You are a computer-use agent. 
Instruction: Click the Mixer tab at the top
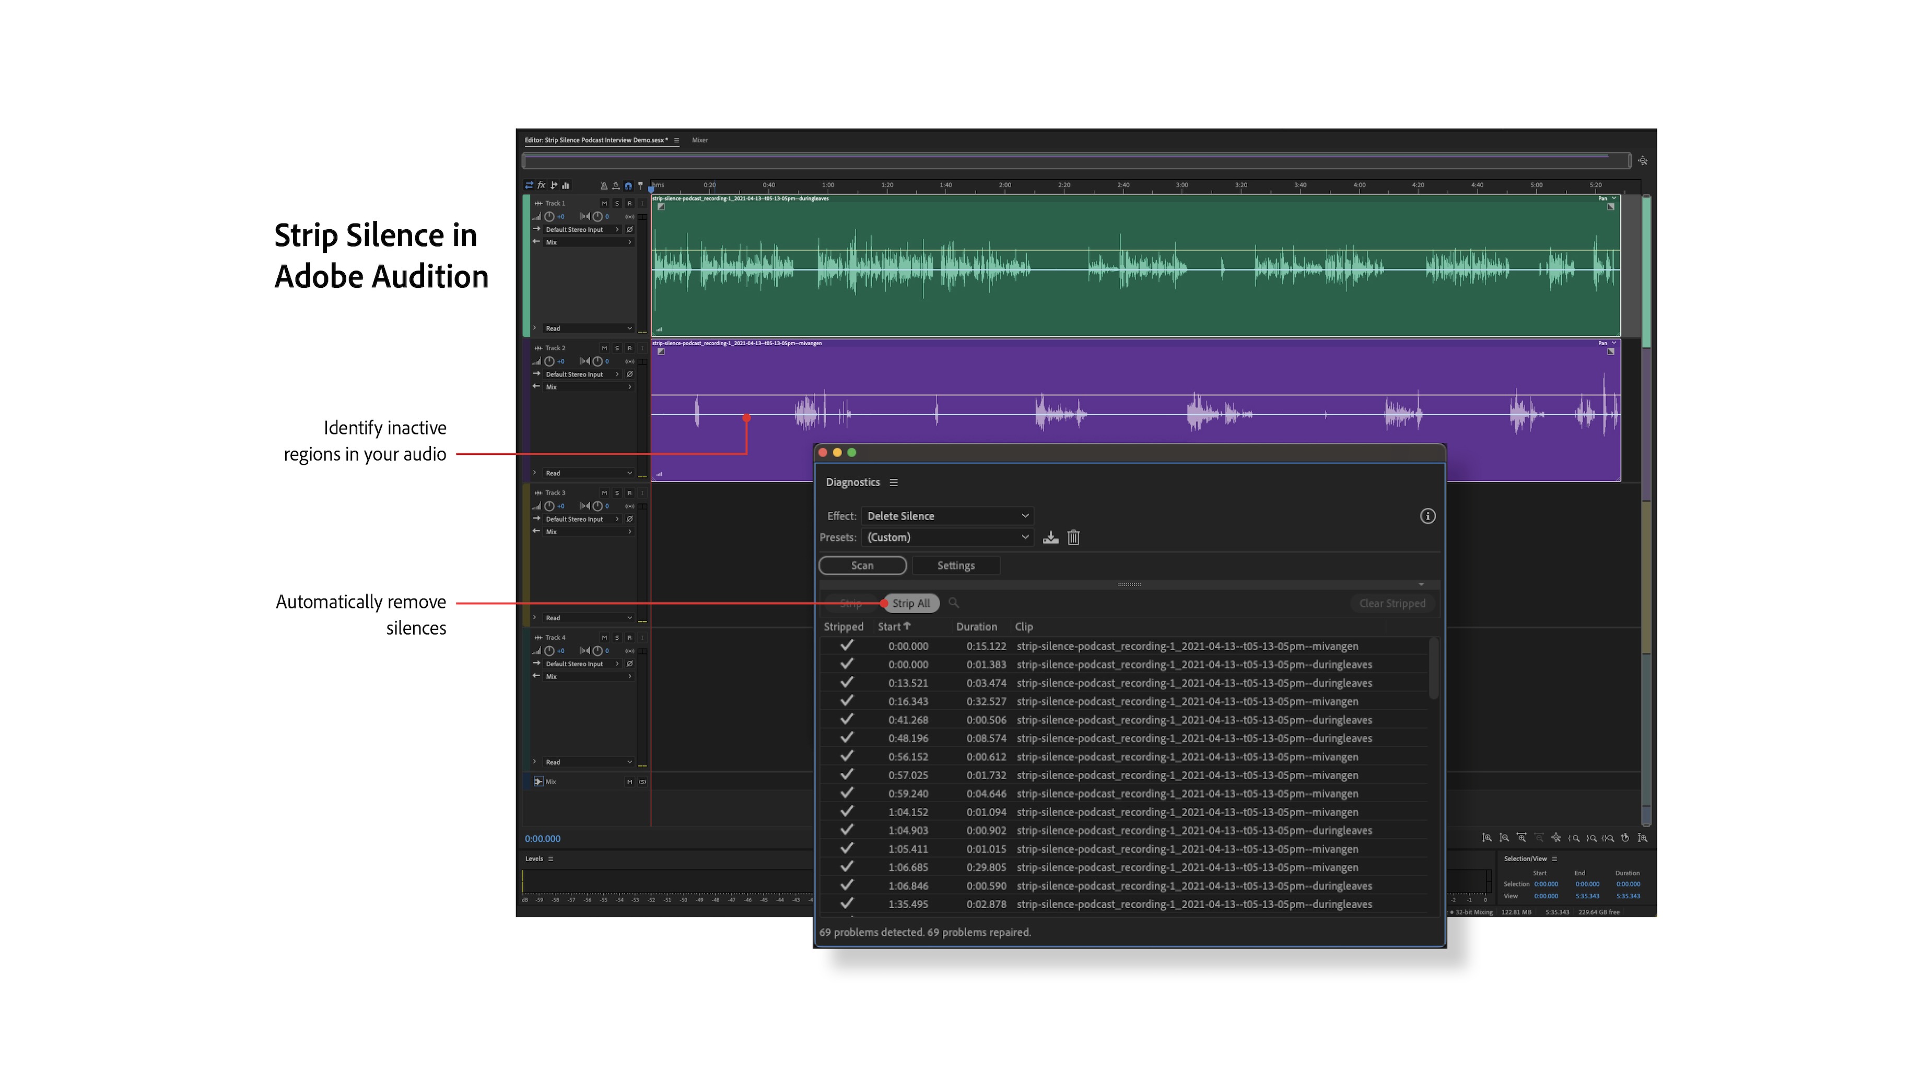pos(699,141)
